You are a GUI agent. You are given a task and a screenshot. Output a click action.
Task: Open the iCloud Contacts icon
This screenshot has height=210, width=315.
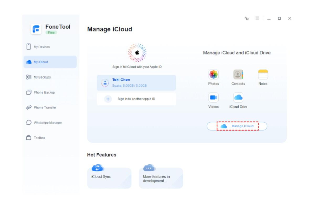(238, 75)
